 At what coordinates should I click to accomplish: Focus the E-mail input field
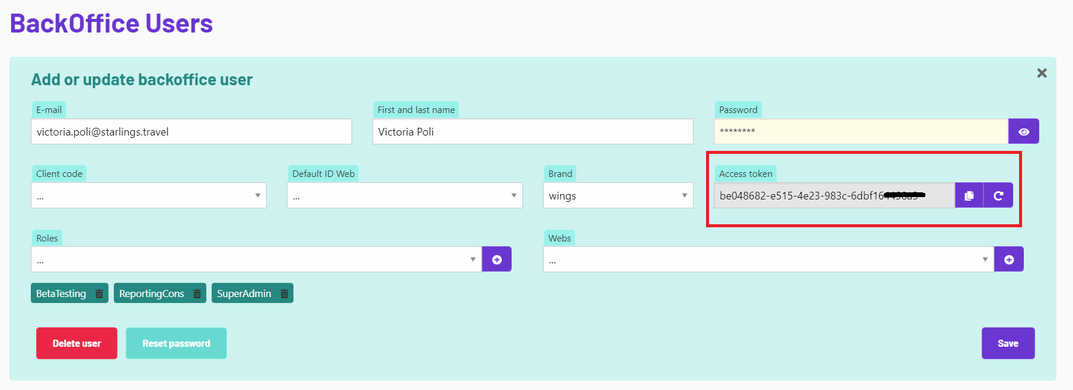pyautogui.click(x=191, y=131)
